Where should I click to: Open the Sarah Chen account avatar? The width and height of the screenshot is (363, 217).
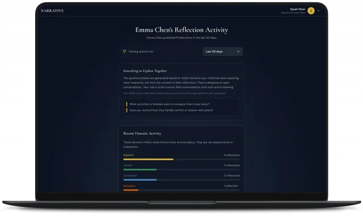click(311, 11)
